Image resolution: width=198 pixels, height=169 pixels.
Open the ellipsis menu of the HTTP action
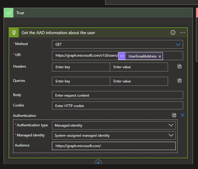[x=183, y=33]
